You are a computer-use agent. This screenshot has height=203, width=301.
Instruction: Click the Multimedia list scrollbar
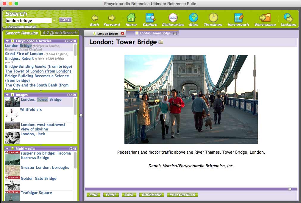(75, 160)
